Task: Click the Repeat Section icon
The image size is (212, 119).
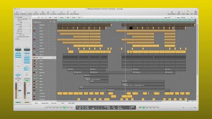Action: coord(62,12)
